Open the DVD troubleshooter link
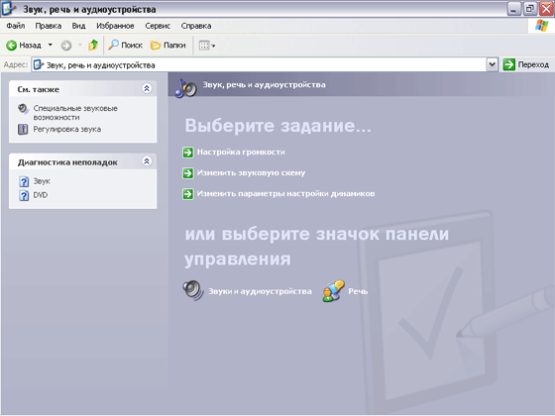Image resolution: width=555 pixels, height=416 pixels. tap(41, 195)
